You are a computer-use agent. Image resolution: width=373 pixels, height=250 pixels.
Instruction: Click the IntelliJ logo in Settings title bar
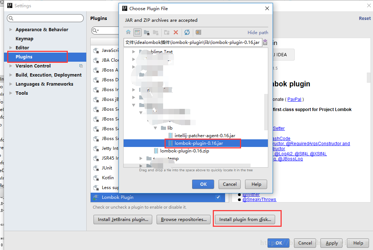(x=9, y=5)
